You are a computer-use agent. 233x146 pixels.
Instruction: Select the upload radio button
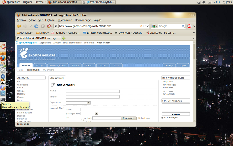[x=83, y=120]
